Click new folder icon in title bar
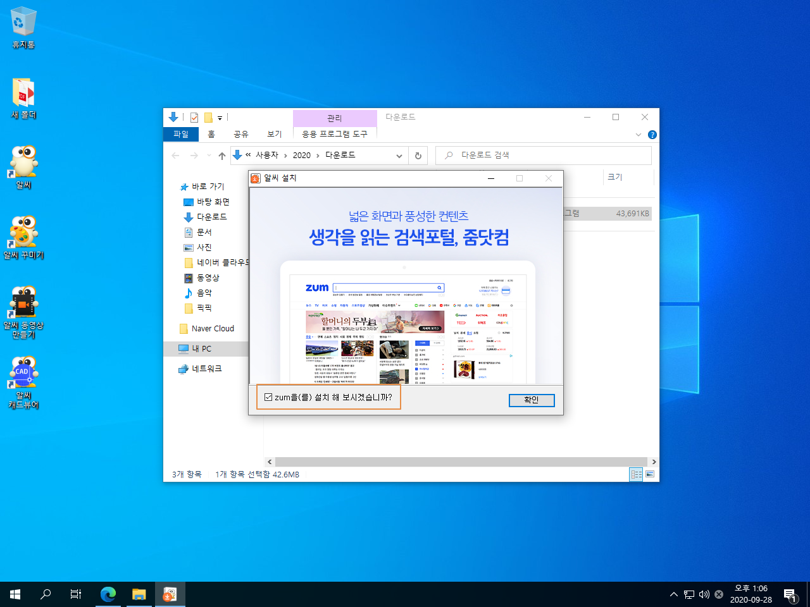The height and width of the screenshot is (607, 810). pos(208,118)
